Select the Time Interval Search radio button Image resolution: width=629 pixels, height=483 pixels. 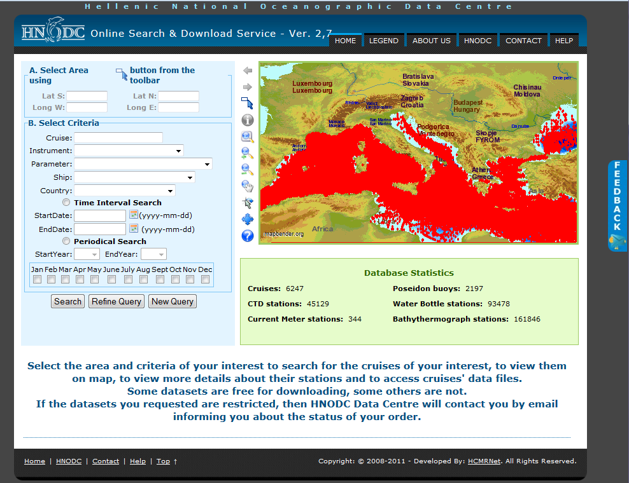[x=66, y=202]
